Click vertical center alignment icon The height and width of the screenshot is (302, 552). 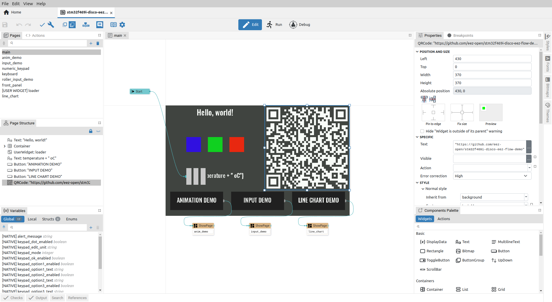click(432, 99)
